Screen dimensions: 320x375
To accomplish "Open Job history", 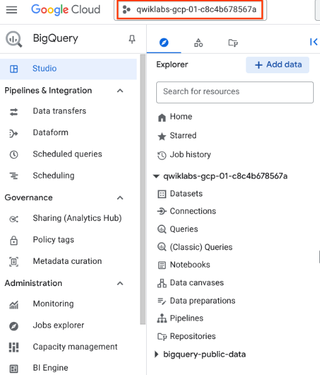I will tap(190, 155).
